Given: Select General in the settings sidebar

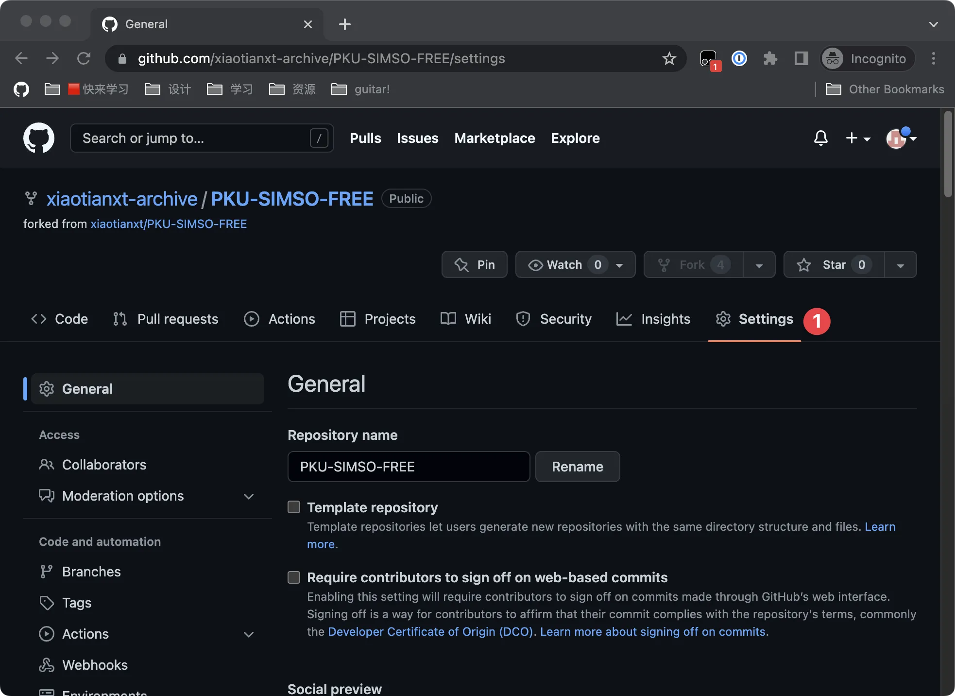Looking at the screenshot, I should point(148,389).
